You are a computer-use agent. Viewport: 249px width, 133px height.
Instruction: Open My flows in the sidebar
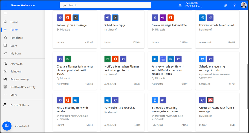coord(16,53)
